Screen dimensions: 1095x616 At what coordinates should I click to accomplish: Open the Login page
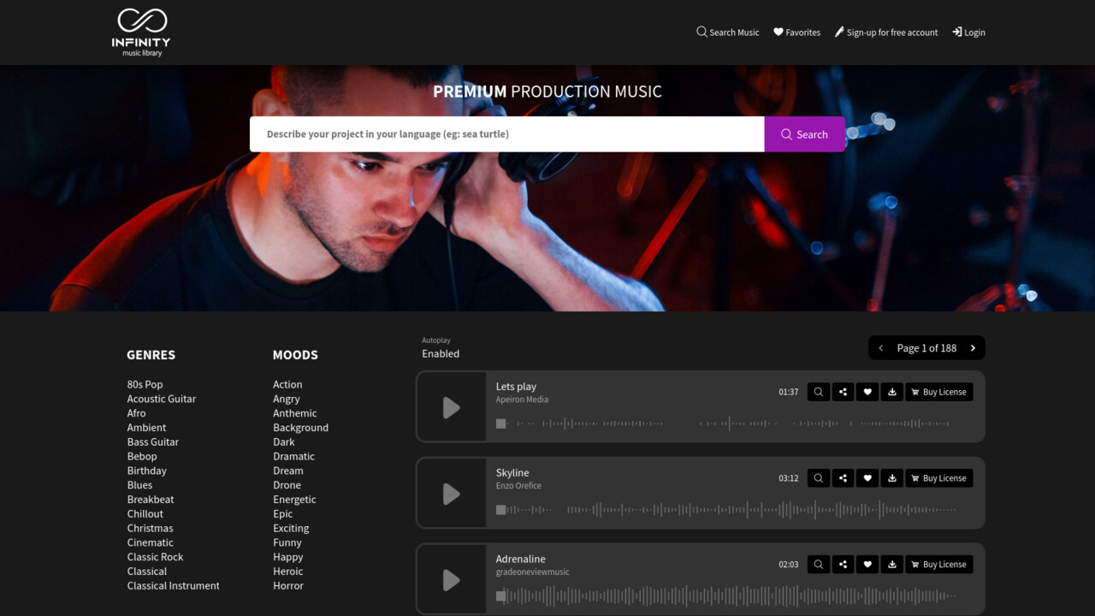(x=968, y=33)
